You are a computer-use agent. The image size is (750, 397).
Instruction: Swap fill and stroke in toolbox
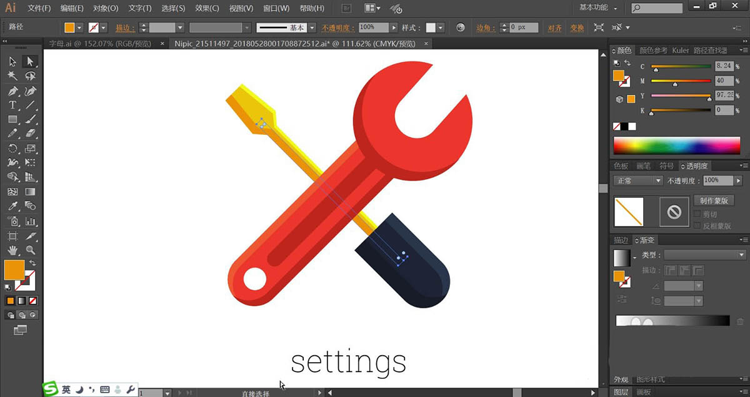(32, 263)
